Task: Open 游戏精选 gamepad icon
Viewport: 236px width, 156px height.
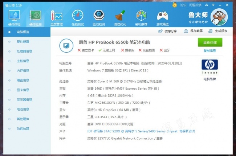Action: click(162, 16)
